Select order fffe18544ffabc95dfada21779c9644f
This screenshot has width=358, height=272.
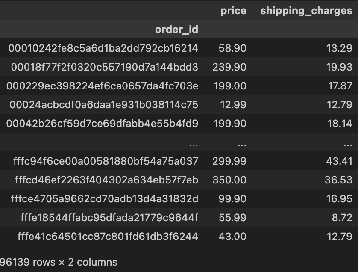(109, 217)
